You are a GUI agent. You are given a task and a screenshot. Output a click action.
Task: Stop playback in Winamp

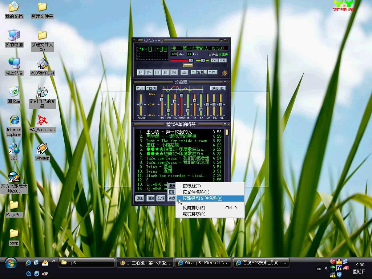click(166, 72)
